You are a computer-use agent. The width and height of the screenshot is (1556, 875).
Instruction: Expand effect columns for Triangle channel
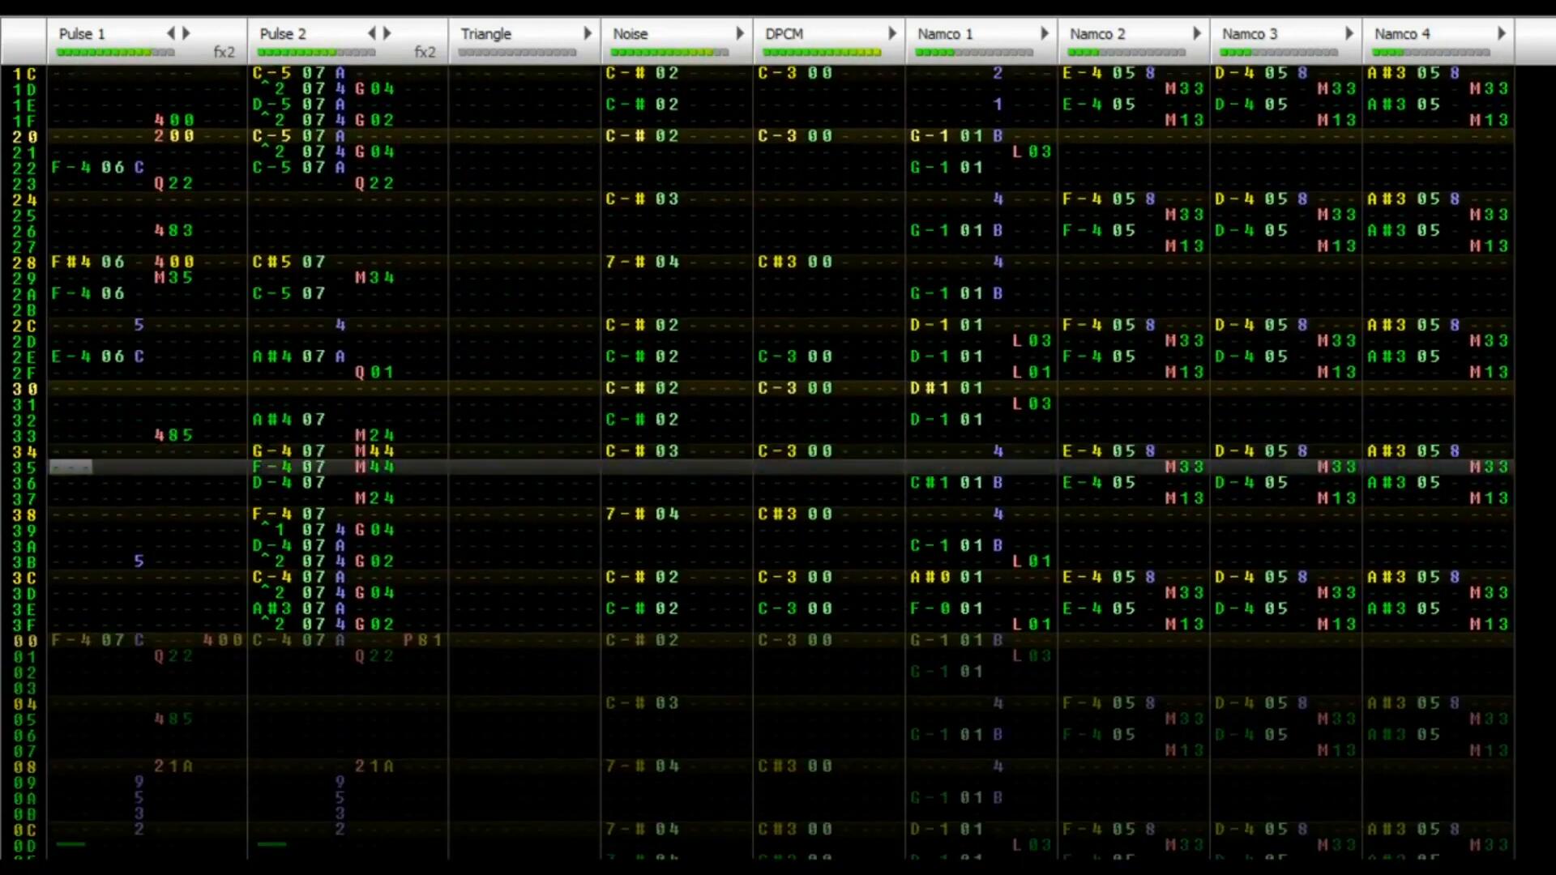pyautogui.click(x=588, y=33)
